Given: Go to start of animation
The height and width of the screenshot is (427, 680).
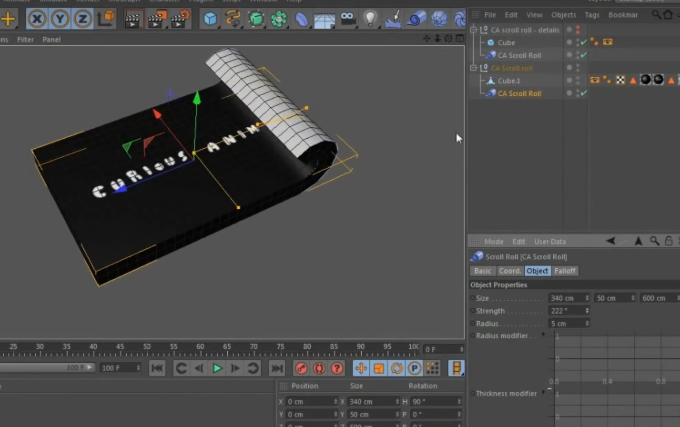Looking at the screenshot, I should point(157,368).
